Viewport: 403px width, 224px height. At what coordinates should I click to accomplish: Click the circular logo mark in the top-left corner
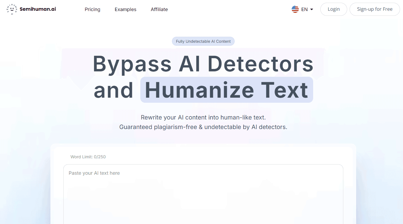coord(11,9)
